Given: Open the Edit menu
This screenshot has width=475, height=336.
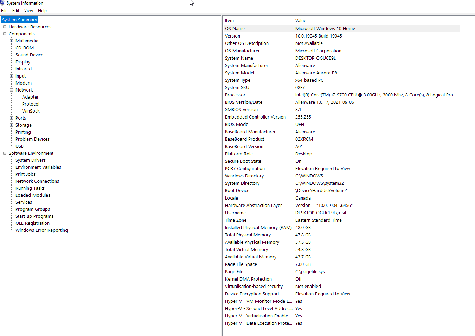Looking at the screenshot, I should point(16,11).
